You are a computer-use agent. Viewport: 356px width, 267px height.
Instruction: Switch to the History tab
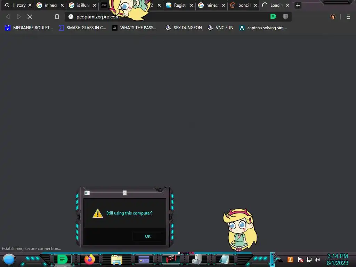coord(18,5)
